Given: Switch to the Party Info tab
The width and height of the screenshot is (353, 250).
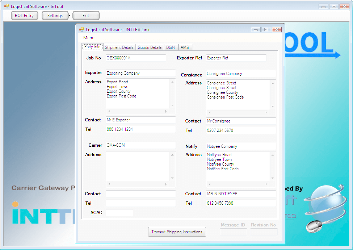Looking at the screenshot, I should click(x=92, y=47).
